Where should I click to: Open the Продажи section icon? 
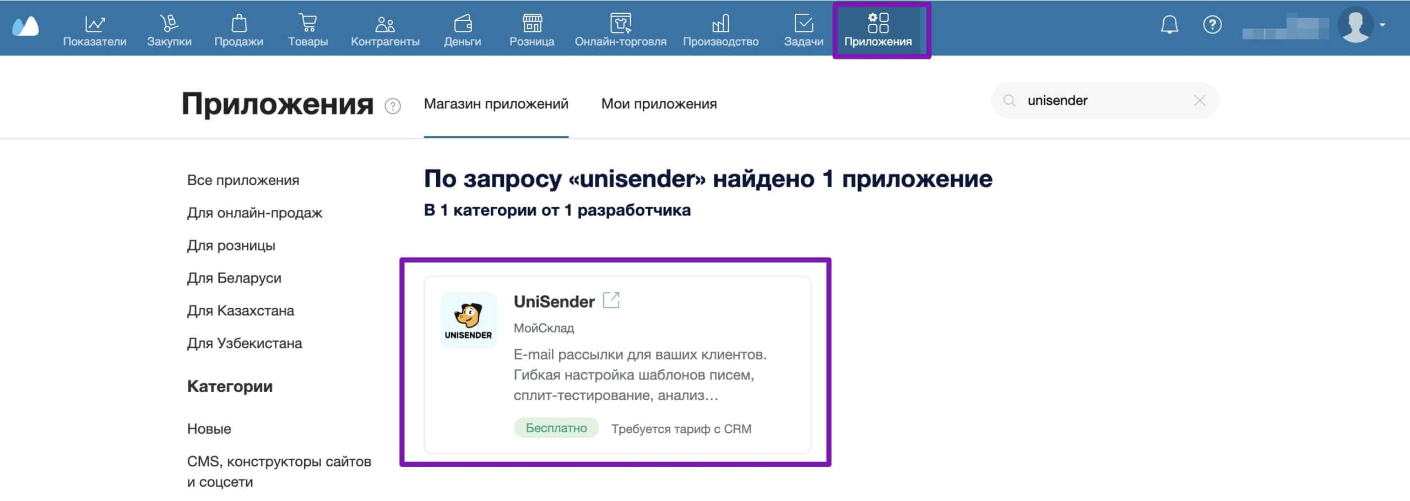coord(238,23)
